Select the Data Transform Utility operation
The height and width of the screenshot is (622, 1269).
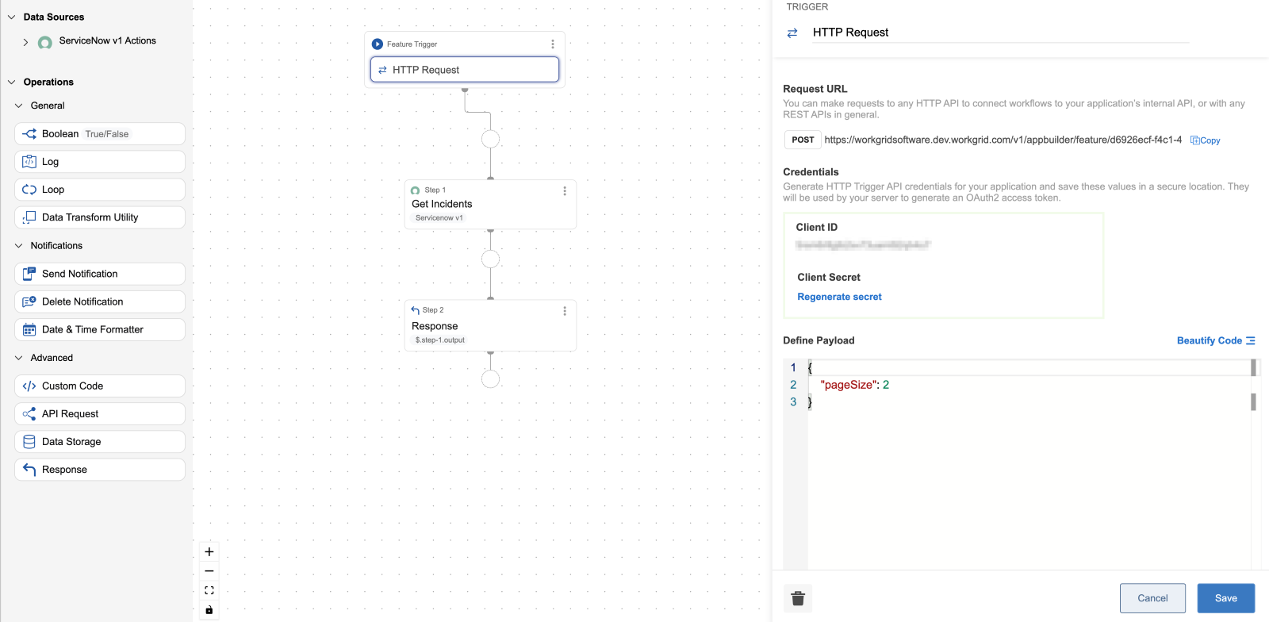click(x=100, y=217)
